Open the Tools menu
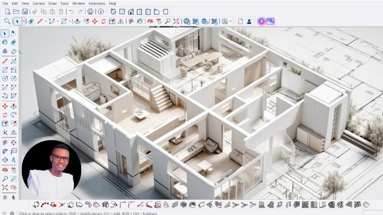The image size is (383, 215). point(64,4)
